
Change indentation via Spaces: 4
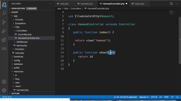pyautogui.click(x=144, y=97)
